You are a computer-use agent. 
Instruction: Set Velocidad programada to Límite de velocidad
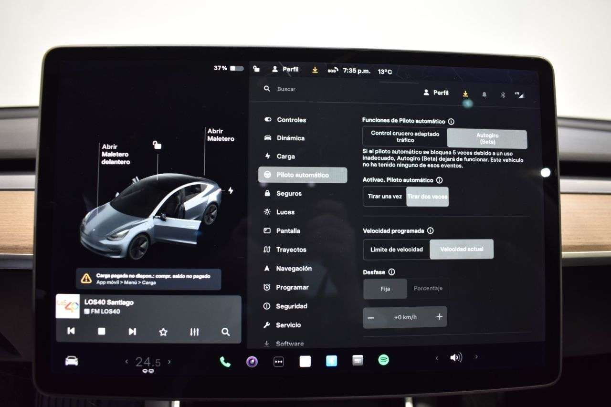tap(396, 249)
